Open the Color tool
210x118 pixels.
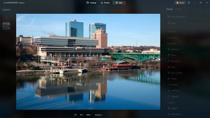[x=172, y=67]
